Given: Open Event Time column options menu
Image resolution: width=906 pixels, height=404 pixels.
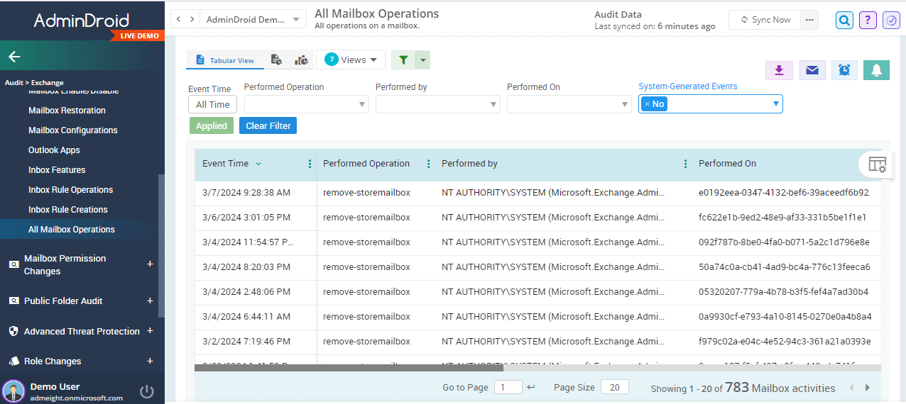Looking at the screenshot, I should tap(310, 164).
